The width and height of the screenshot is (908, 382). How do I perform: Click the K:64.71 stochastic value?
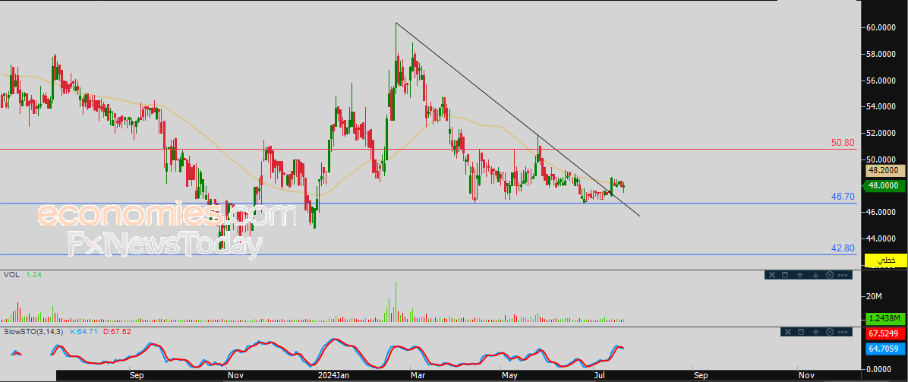click(84, 332)
